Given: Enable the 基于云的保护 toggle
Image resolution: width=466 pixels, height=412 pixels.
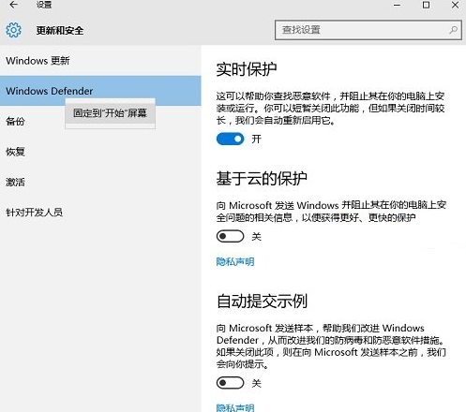Looking at the screenshot, I should tap(230, 236).
